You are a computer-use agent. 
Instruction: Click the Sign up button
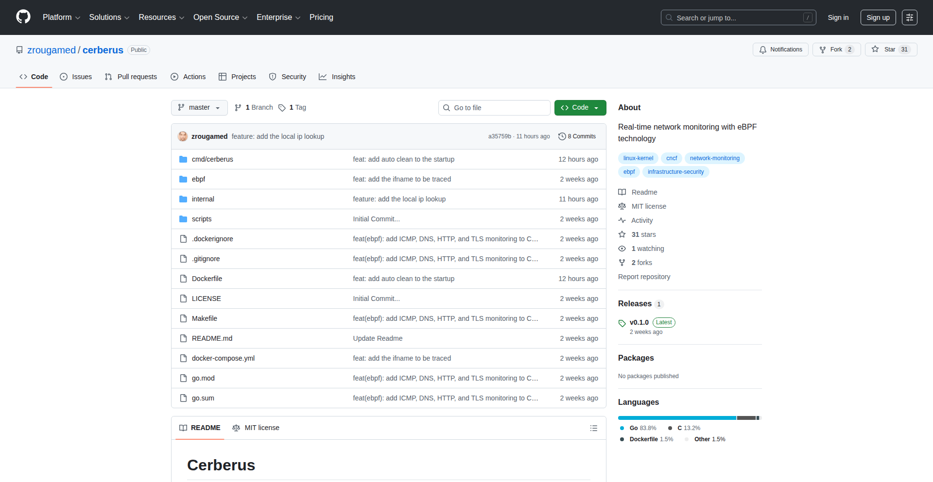click(x=878, y=17)
